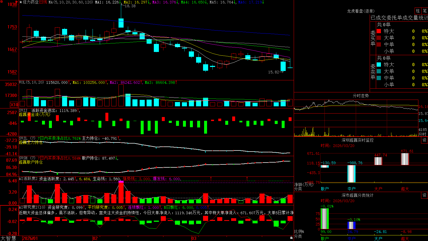Click the 大智慧 logo at the bottom-left

pos(8,238)
